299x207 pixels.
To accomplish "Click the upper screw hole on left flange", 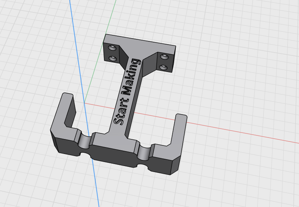I will 112,47.
